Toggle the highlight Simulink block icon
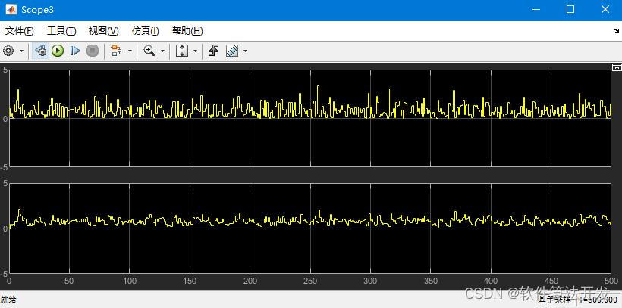Viewport: 622px width, 308px height. 40,51
